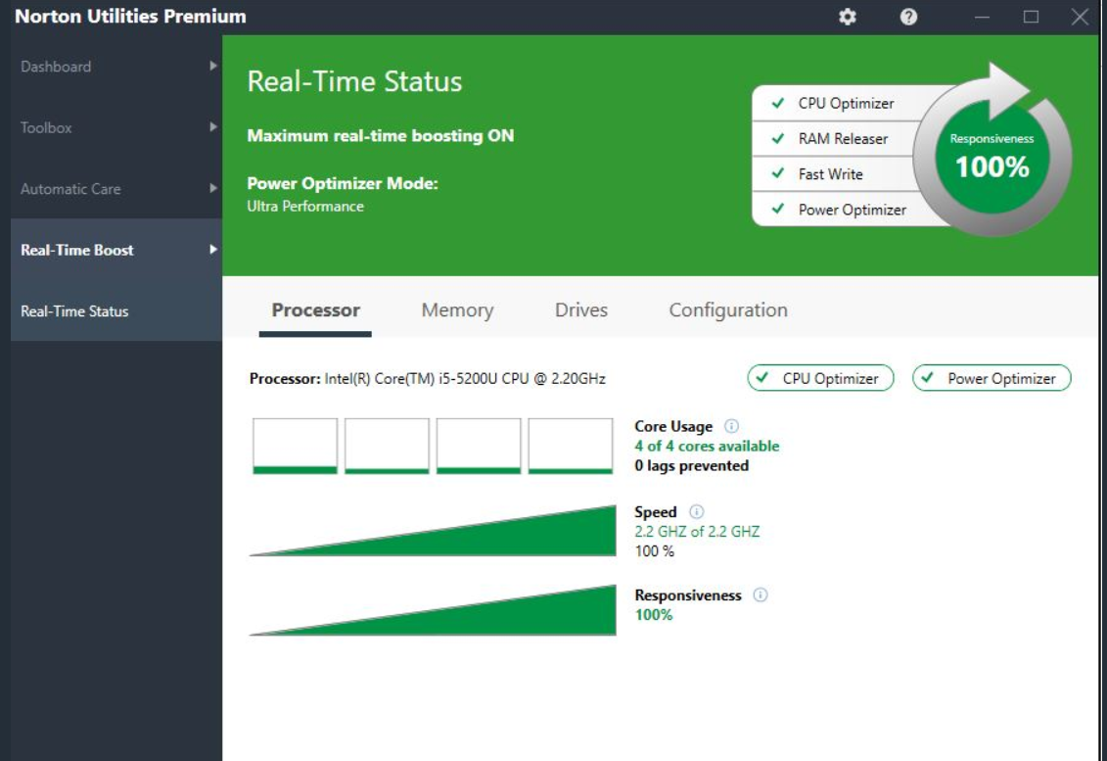Image resolution: width=1107 pixels, height=761 pixels.
Task: Switch to the Memory tab
Action: (x=457, y=310)
